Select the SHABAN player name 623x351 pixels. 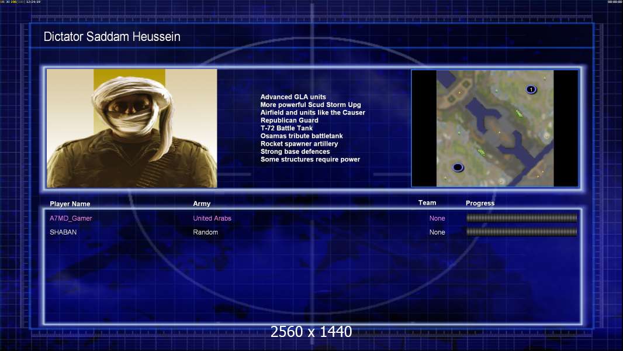pyautogui.click(x=63, y=232)
